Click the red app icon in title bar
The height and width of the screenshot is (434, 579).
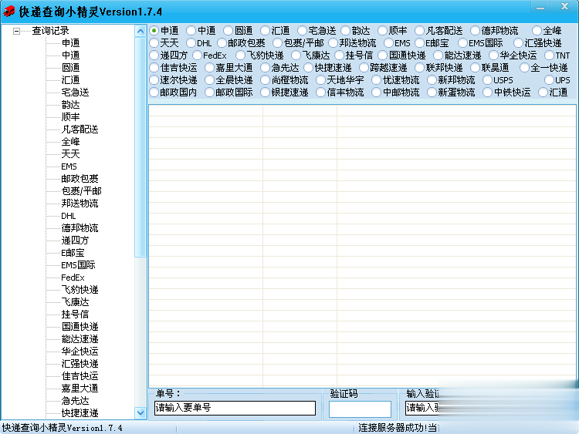(x=8, y=12)
